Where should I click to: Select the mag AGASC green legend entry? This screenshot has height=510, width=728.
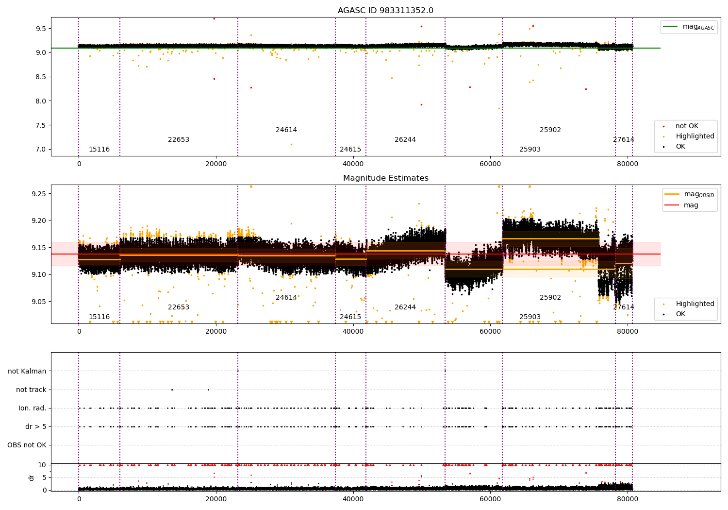pyautogui.click(x=689, y=27)
